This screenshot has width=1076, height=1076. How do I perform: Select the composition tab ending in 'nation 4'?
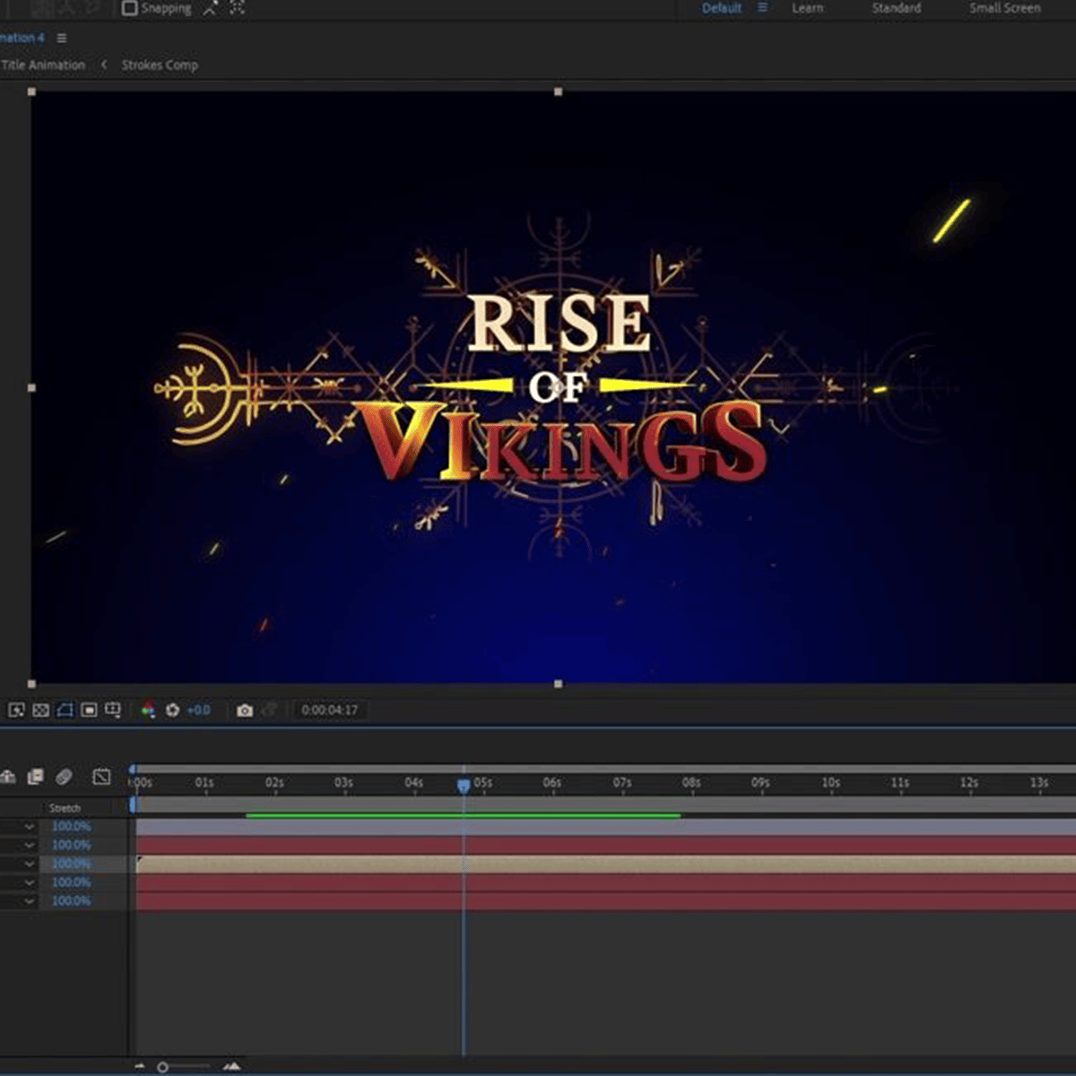click(x=22, y=39)
